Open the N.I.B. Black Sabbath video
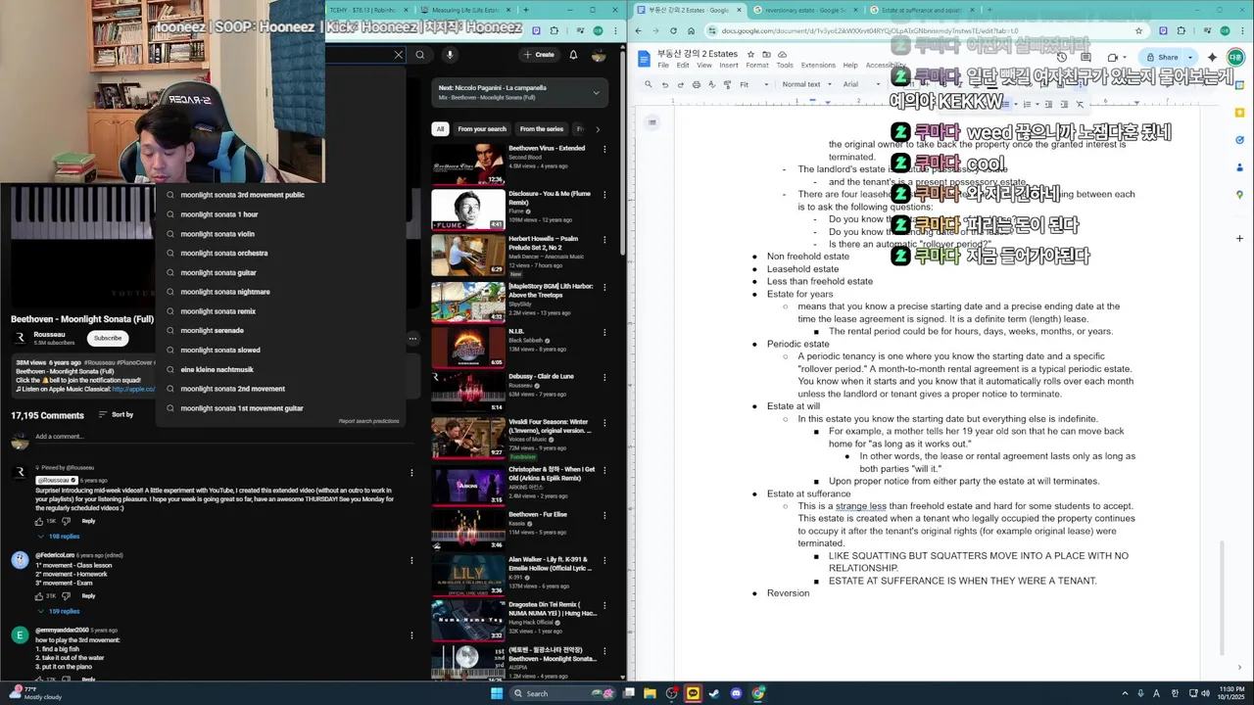The width and height of the screenshot is (1254, 705). [x=468, y=346]
